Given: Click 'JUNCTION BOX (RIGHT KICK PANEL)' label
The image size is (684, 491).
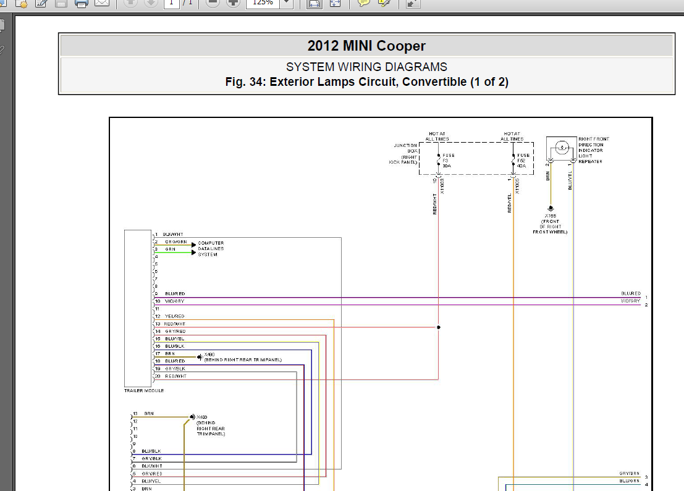Looking at the screenshot, I should coord(403,154).
